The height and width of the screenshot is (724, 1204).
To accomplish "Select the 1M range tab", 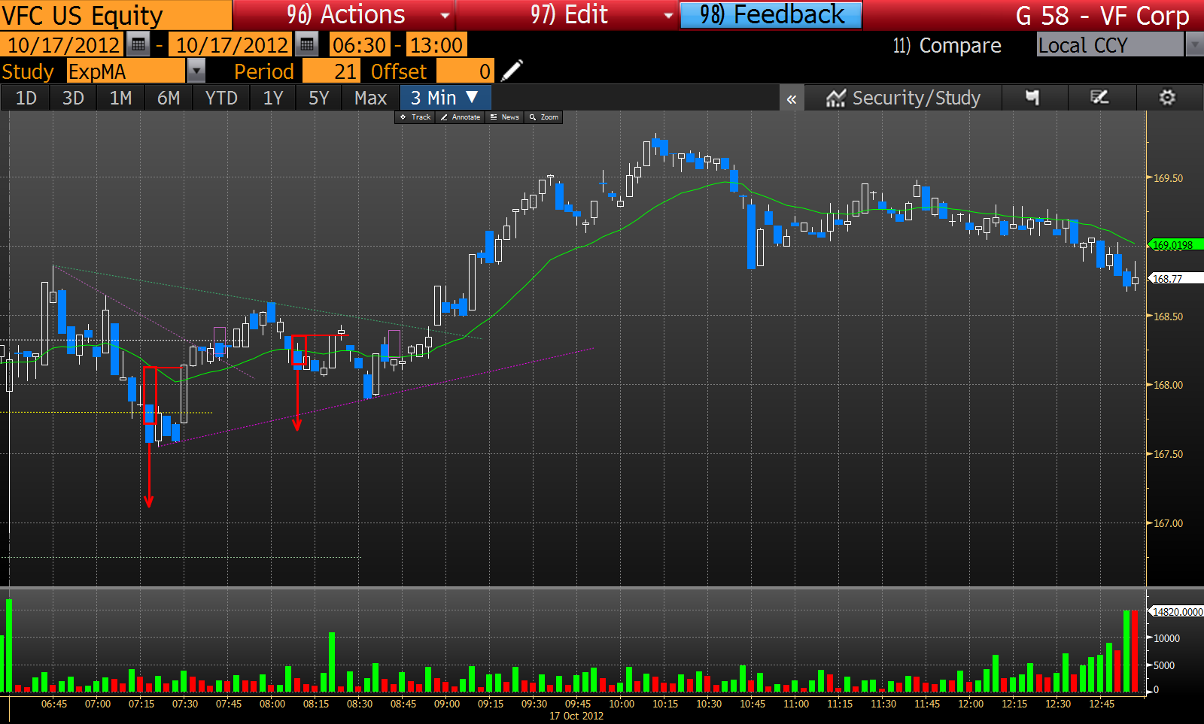I will 120,98.
